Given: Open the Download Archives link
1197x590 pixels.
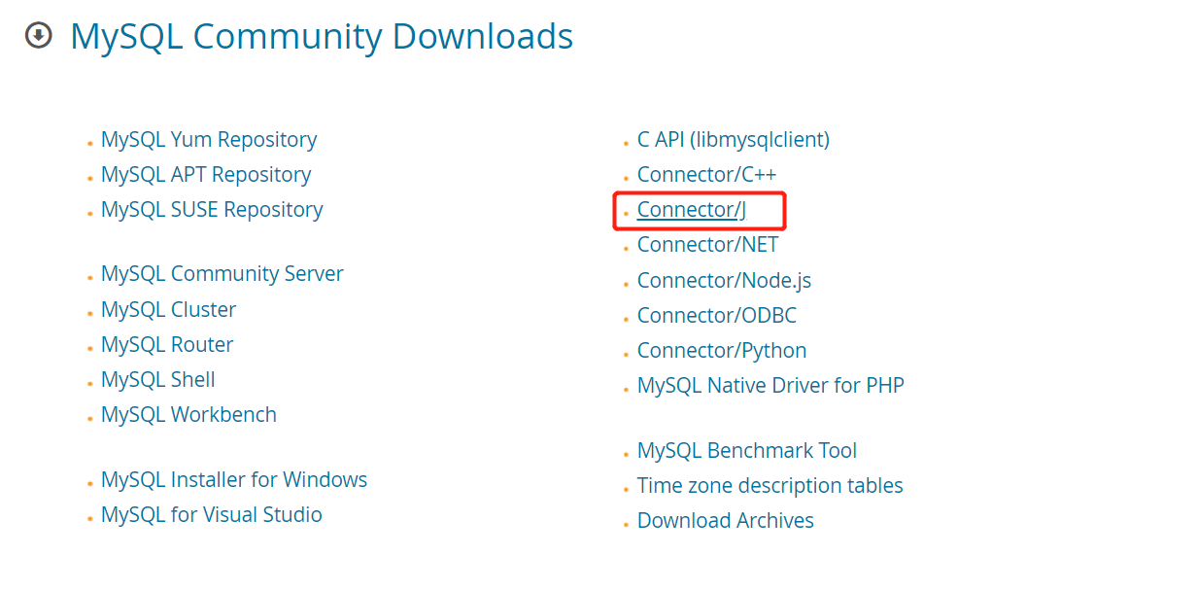Looking at the screenshot, I should [726, 521].
